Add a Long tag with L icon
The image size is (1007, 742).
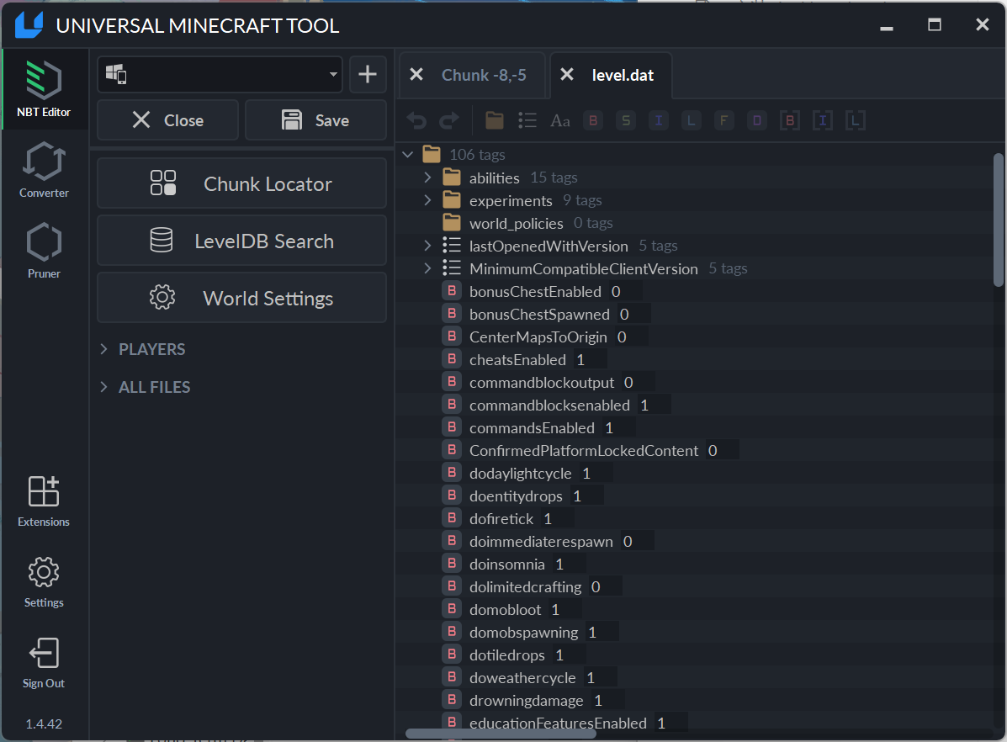click(691, 120)
